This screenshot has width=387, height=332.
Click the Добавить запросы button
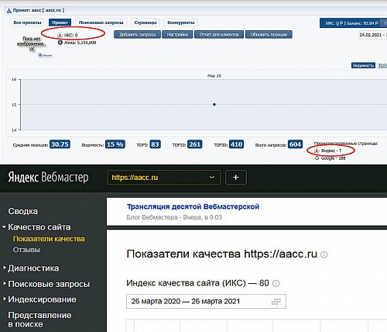pyautogui.click(x=137, y=34)
